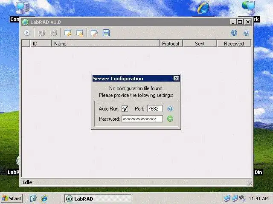Click into the Password input field
The width and height of the screenshot is (273, 204).
click(142, 119)
